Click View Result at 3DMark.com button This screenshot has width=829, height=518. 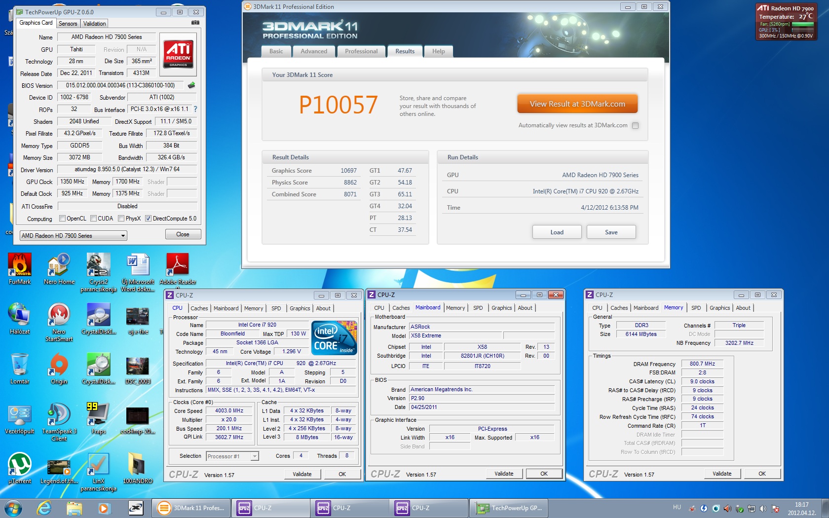[577, 104]
